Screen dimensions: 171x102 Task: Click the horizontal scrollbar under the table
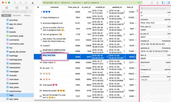tap(68, 100)
